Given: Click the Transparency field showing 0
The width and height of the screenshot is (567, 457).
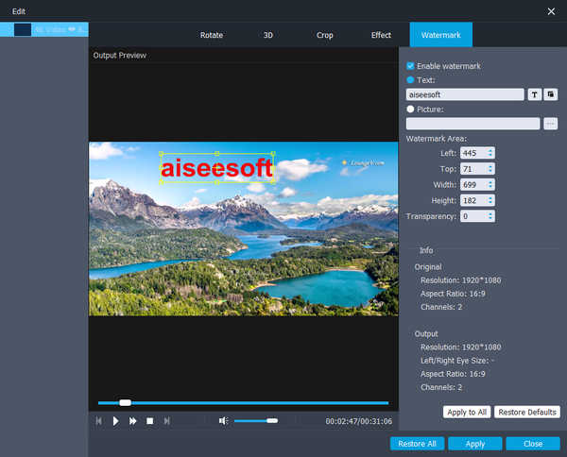Looking at the screenshot, I should tap(473, 216).
